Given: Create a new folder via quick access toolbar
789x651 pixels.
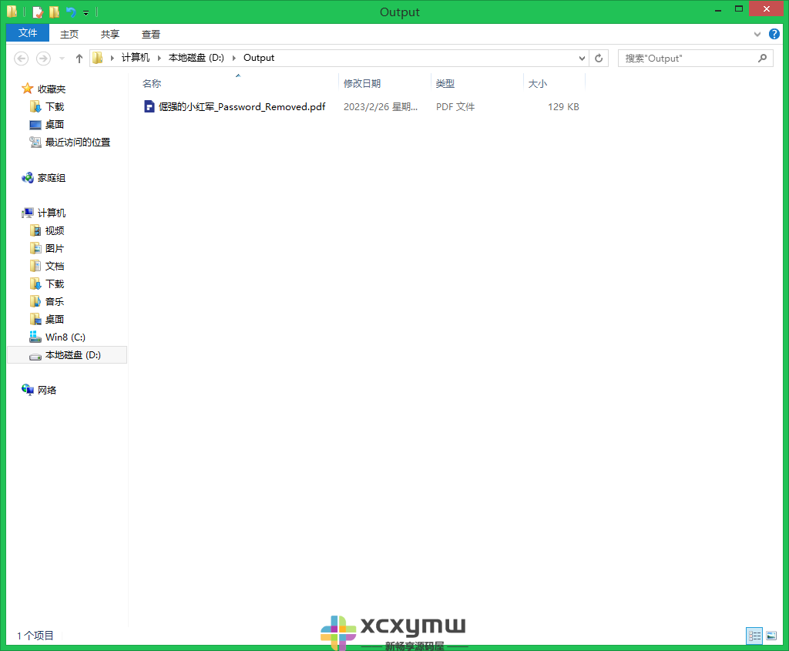Looking at the screenshot, I should click(x=54, y=12).
